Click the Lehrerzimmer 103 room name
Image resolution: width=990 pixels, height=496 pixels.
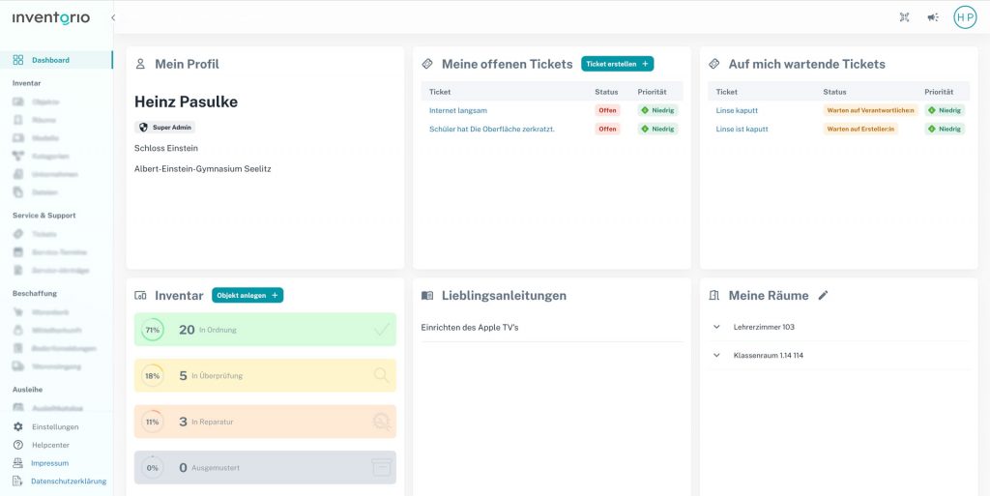764,327
